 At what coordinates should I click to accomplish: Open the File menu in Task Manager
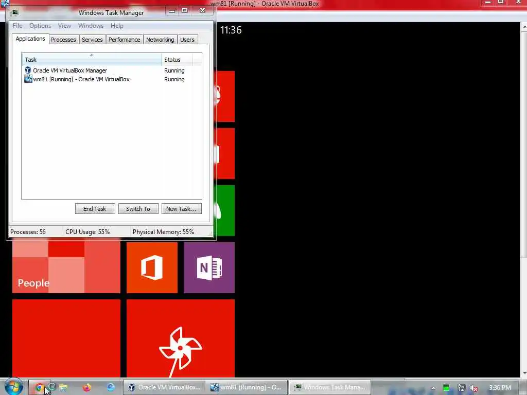(x=17, y=26)
